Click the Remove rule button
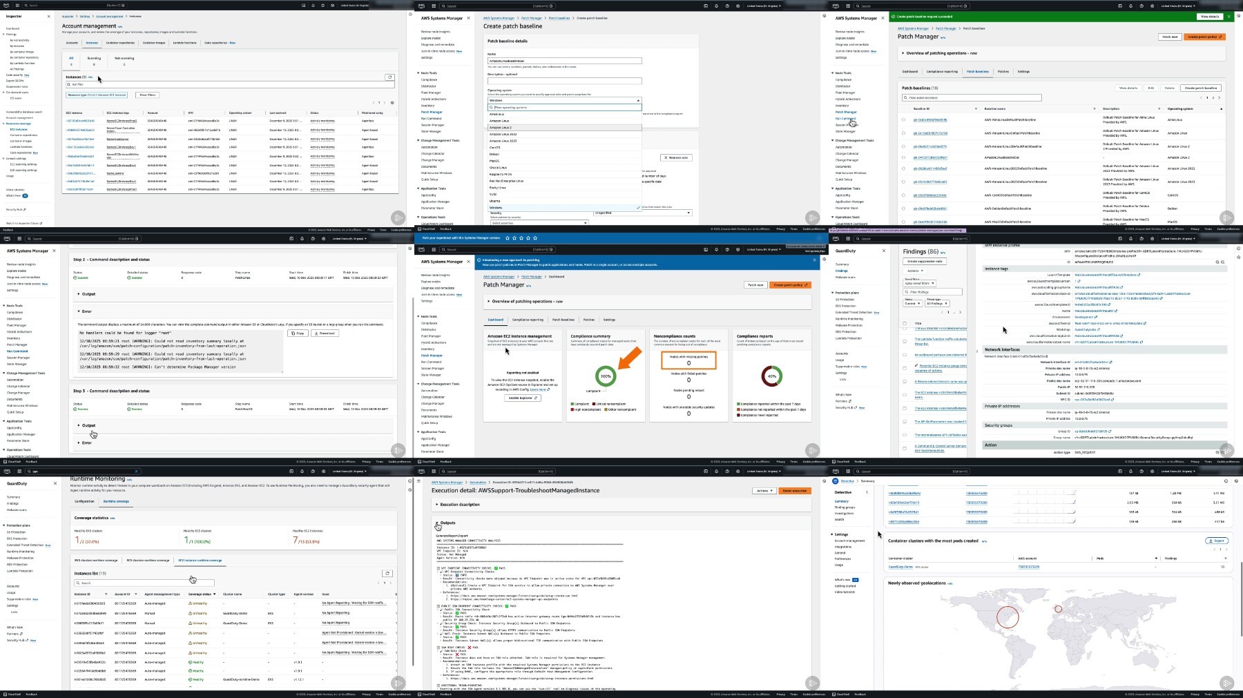This screenshot has width=1243, height=698. [676, 157]
